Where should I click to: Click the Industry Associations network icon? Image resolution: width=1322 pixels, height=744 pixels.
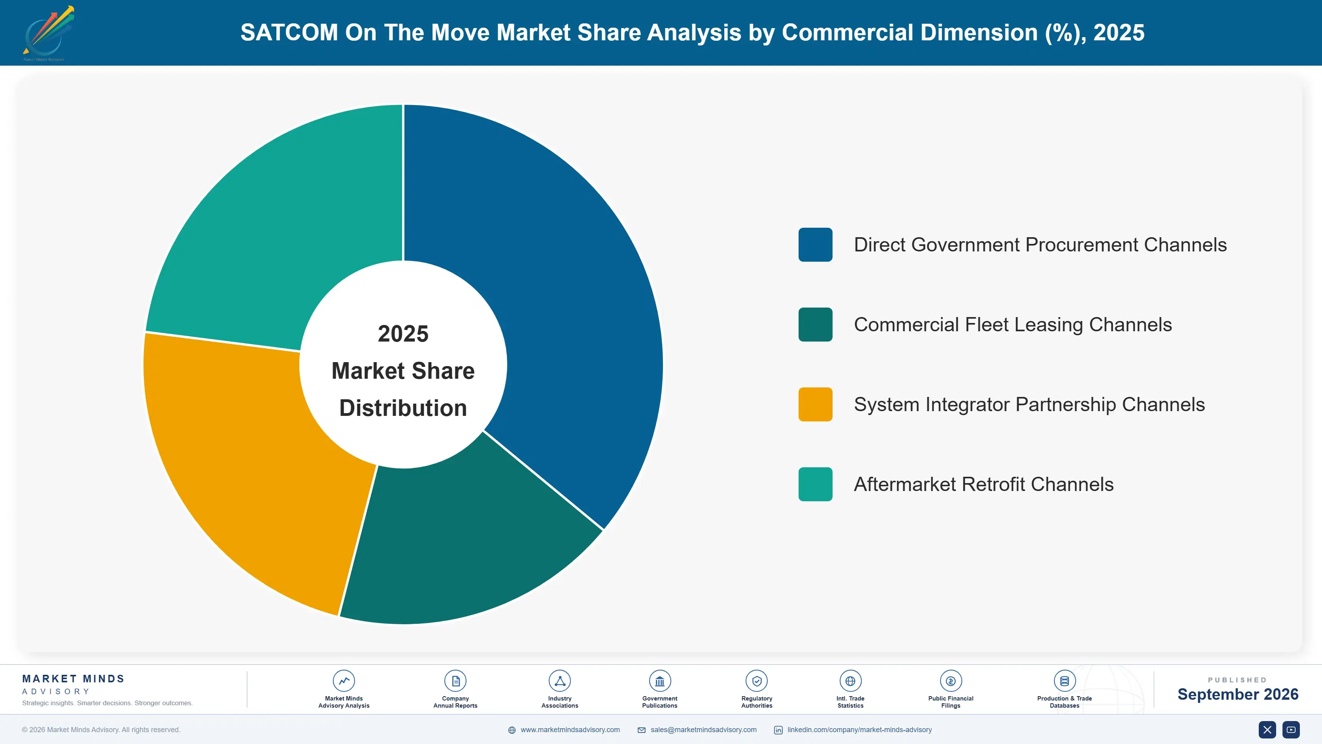pyautogui.click(x=559, y=681)
